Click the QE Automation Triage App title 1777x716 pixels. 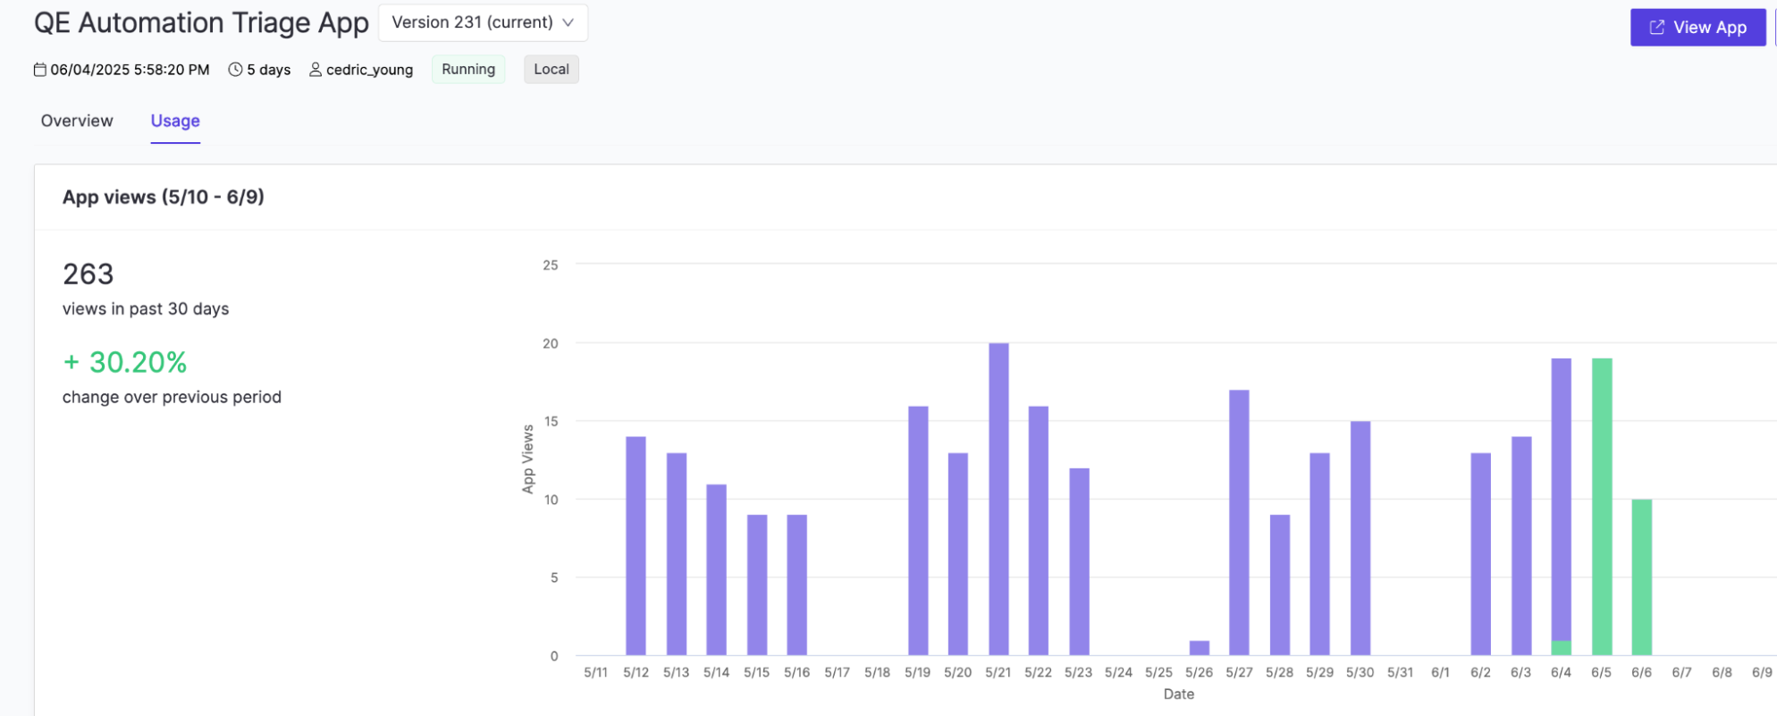[x=201, y=23]
